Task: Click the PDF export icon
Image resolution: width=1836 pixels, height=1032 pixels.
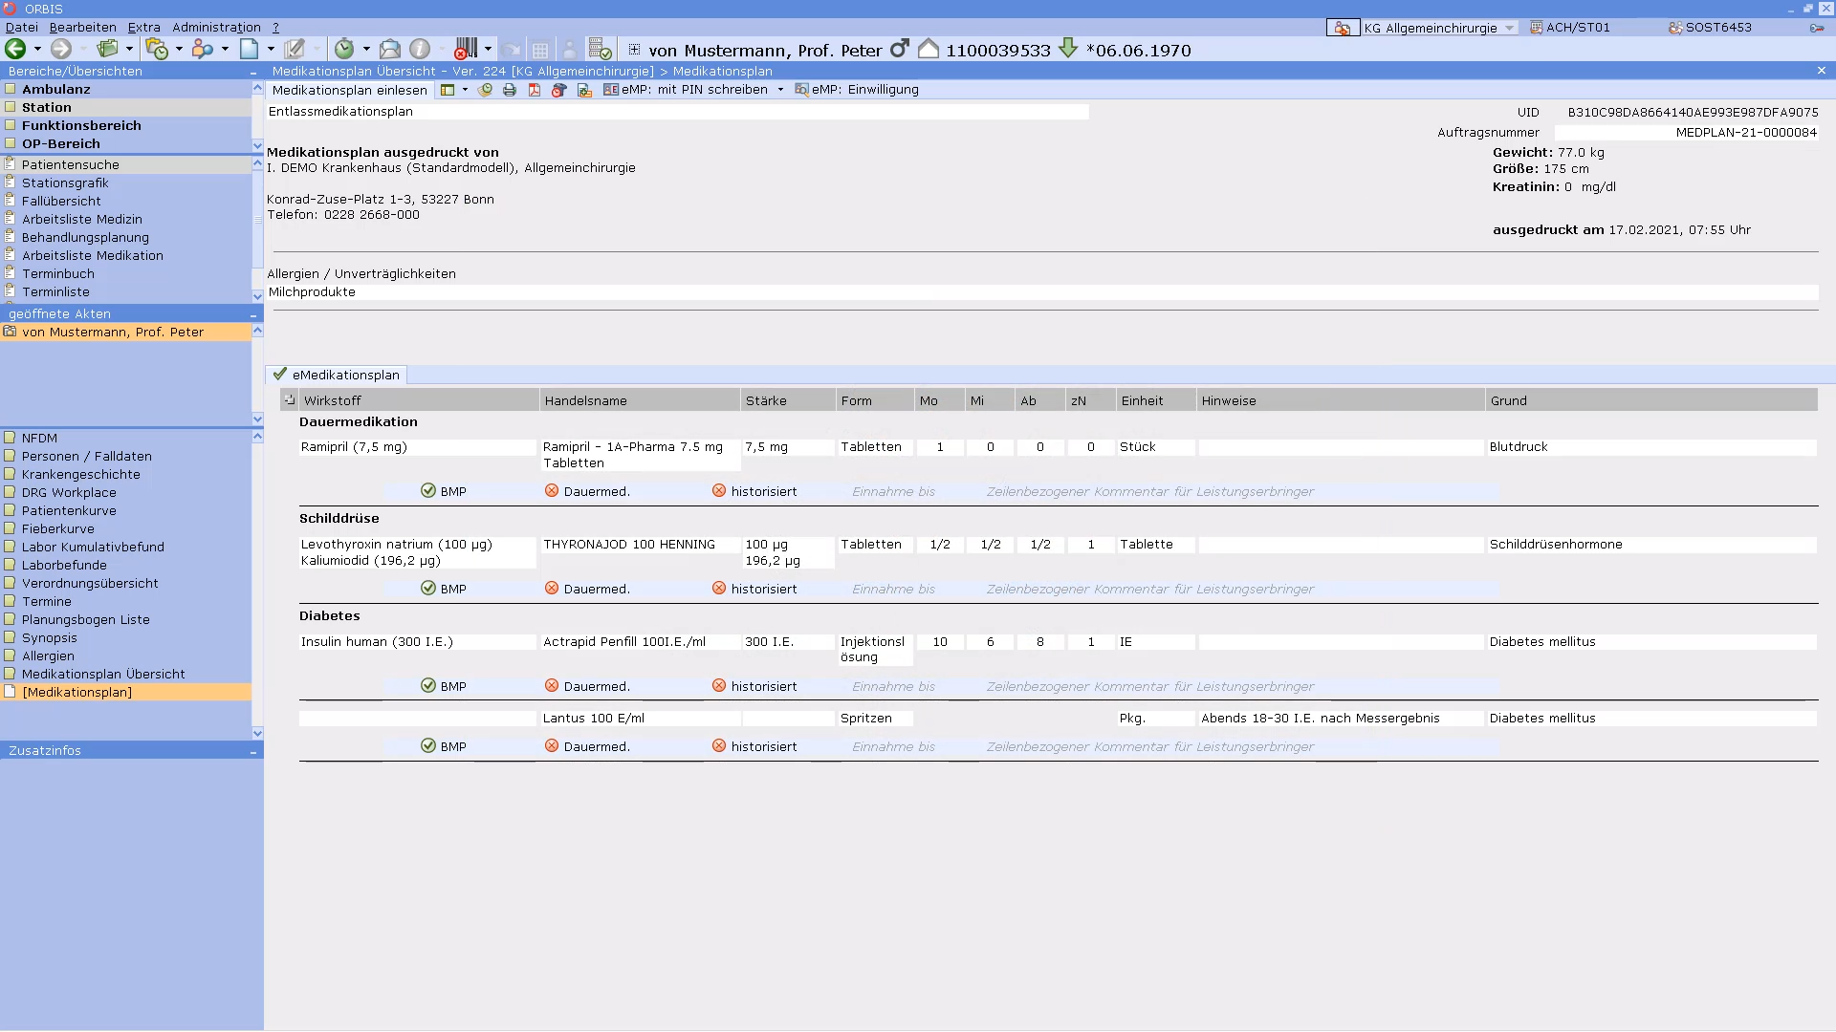Action: point(535,90)
